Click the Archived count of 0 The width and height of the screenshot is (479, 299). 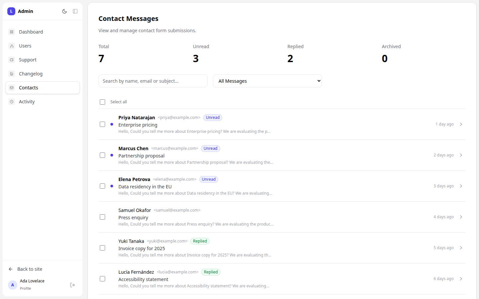(x=385, y=58)
